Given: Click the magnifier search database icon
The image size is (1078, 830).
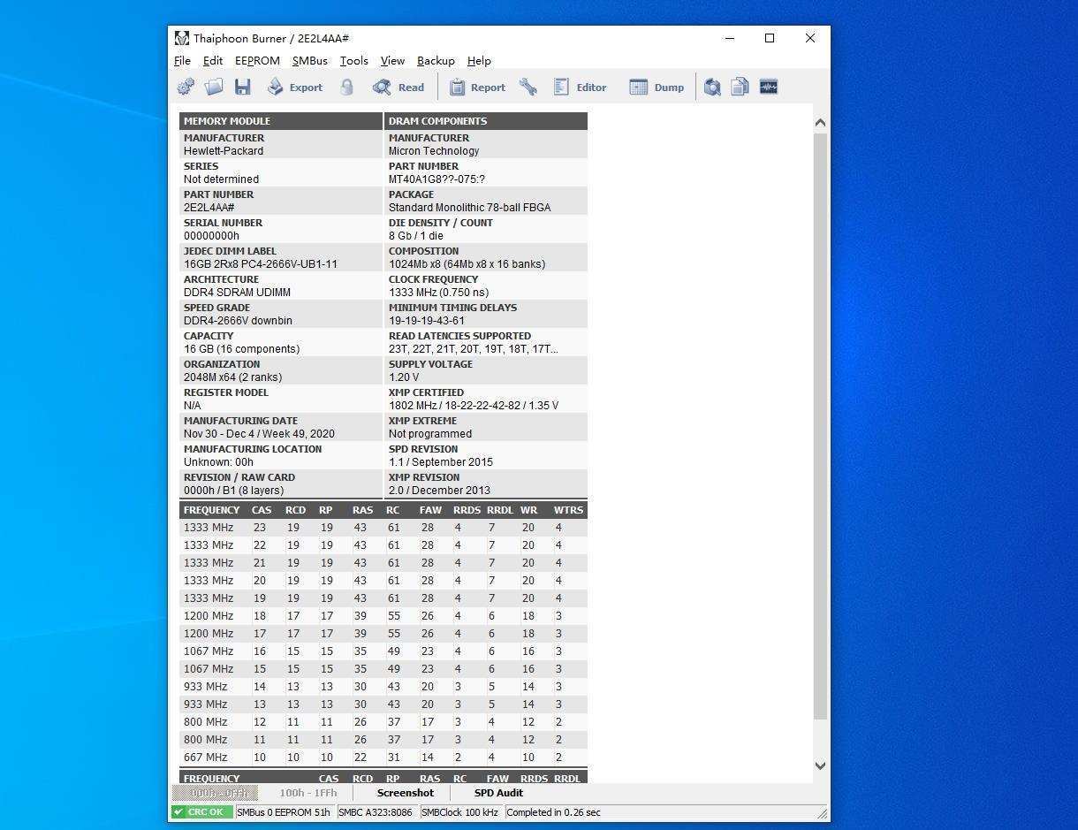Looking at the screenshot, I should point(712,87).
